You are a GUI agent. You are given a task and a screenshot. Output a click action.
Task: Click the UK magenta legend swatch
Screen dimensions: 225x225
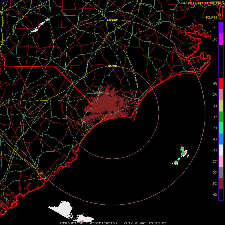221,39
